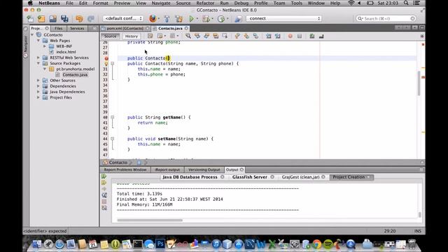Expand RESTful Web Services node
The image size is (448, 252).
[38, 57]
